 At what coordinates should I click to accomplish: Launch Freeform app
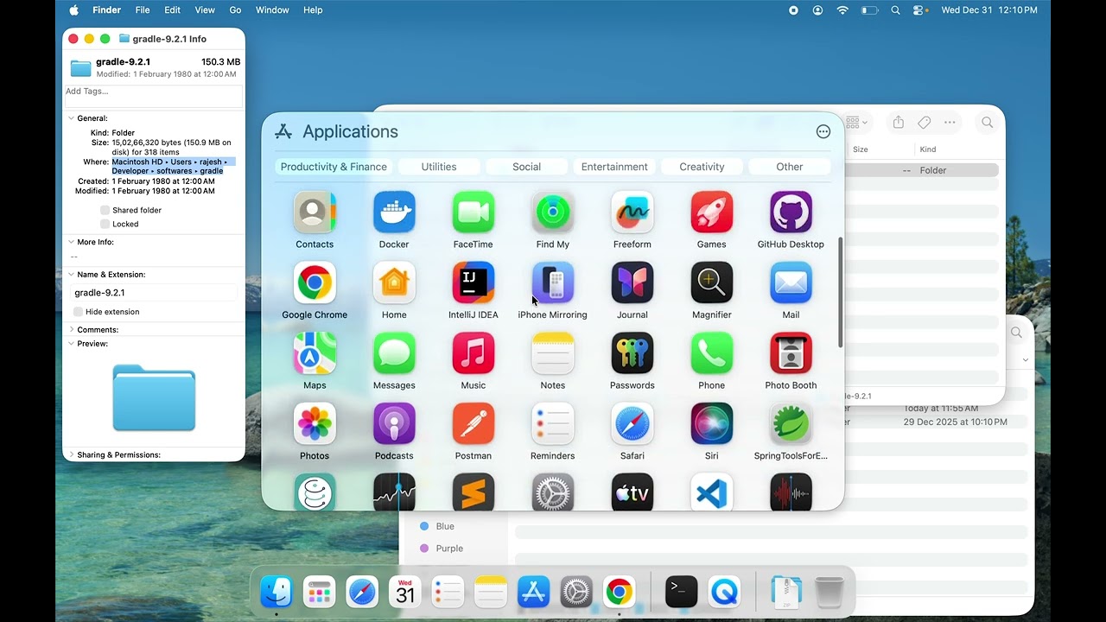coord(632,213)
